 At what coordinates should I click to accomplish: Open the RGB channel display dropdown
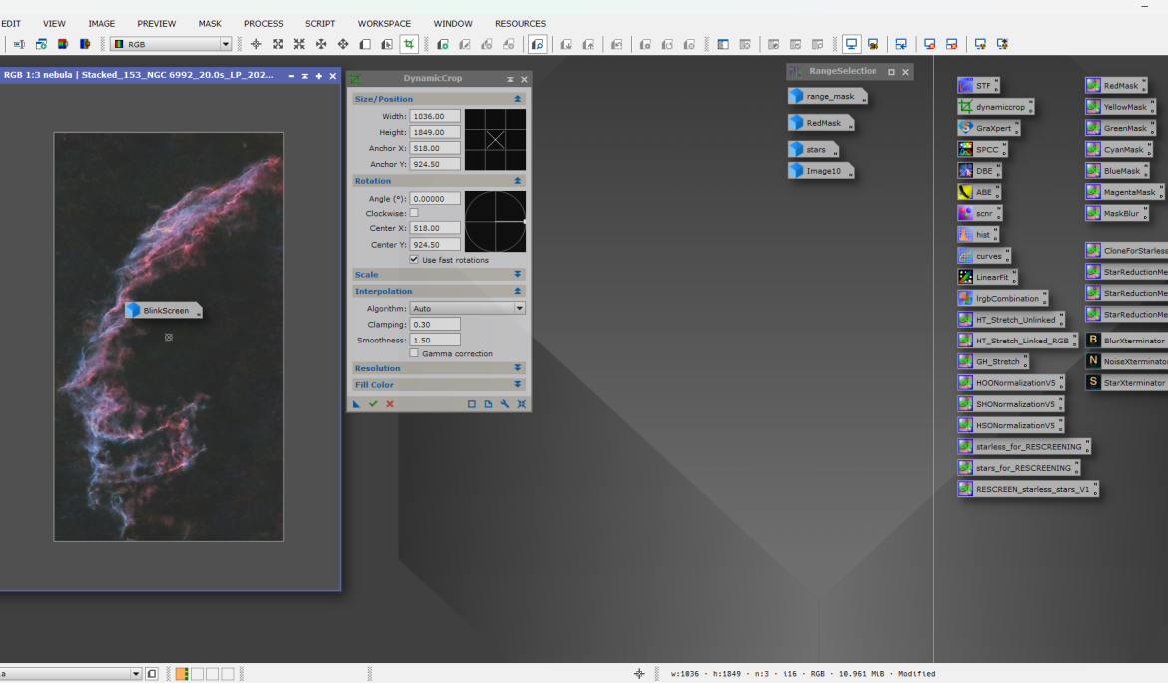coord(171,44)
